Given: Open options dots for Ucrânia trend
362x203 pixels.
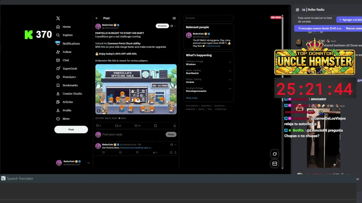Looking at the screenshot, I should coord(230,80).
